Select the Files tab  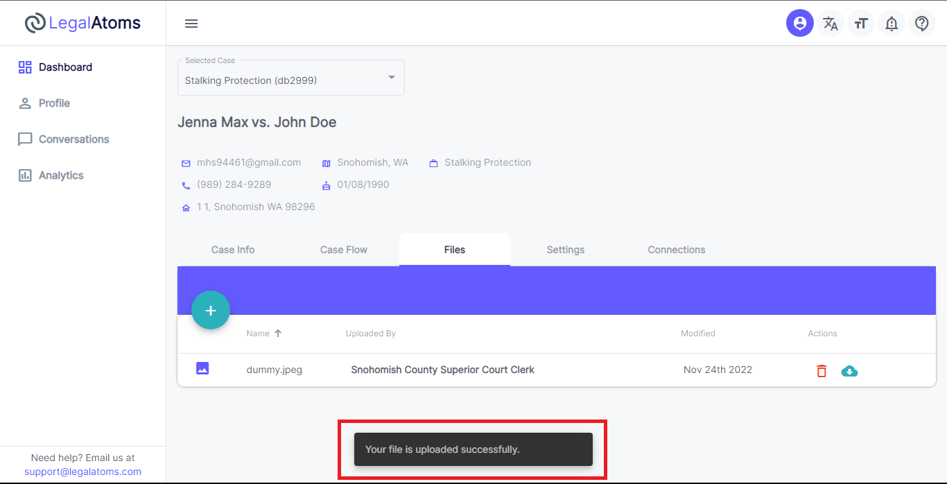[455, 250]
